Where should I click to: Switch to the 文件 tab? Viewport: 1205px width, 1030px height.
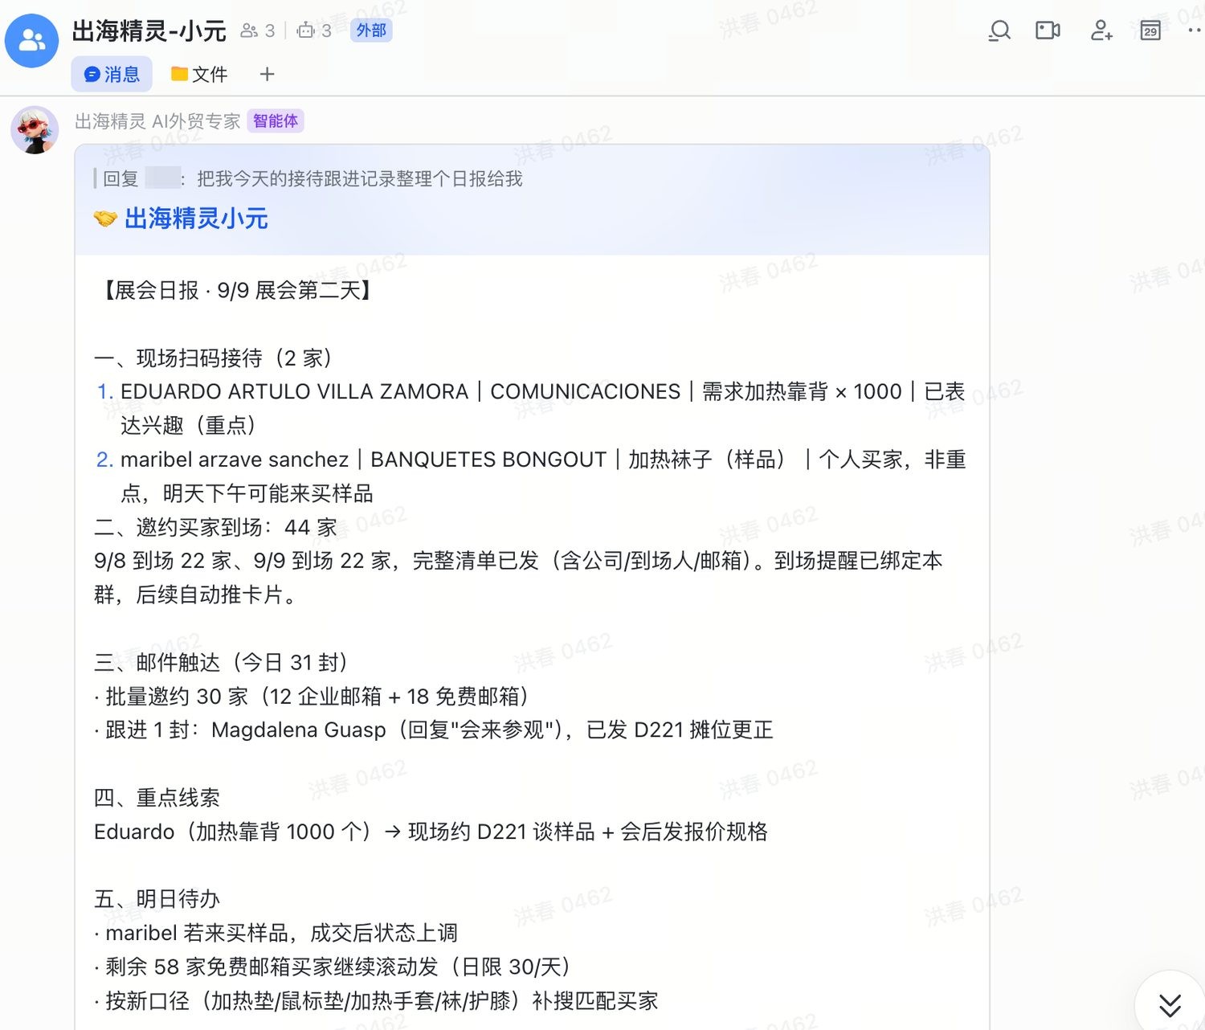(x=199, y=74)
